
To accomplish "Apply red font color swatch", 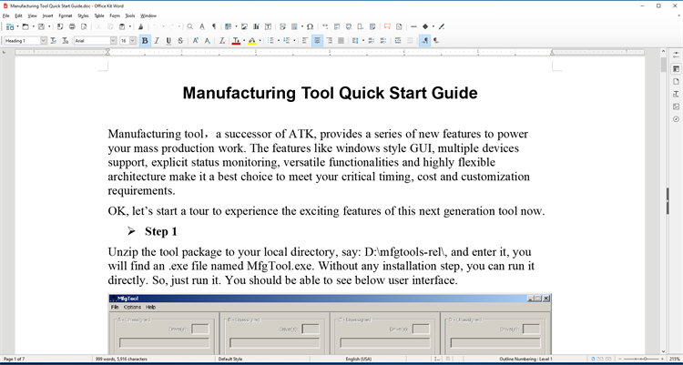I will [x=236, y=41].
